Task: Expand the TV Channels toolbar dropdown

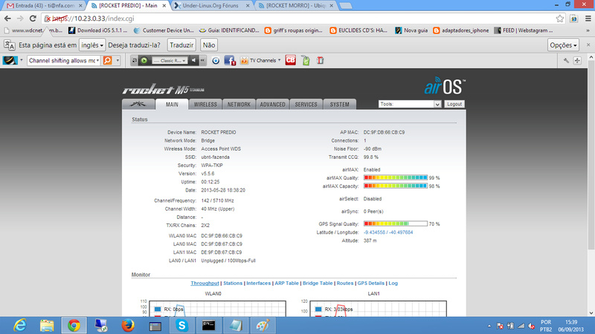Action: (x=280, y=60)
